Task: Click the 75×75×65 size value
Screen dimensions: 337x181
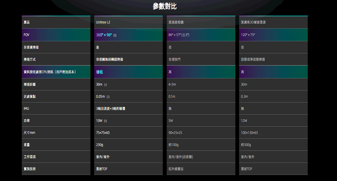Action: coord(103,133)
